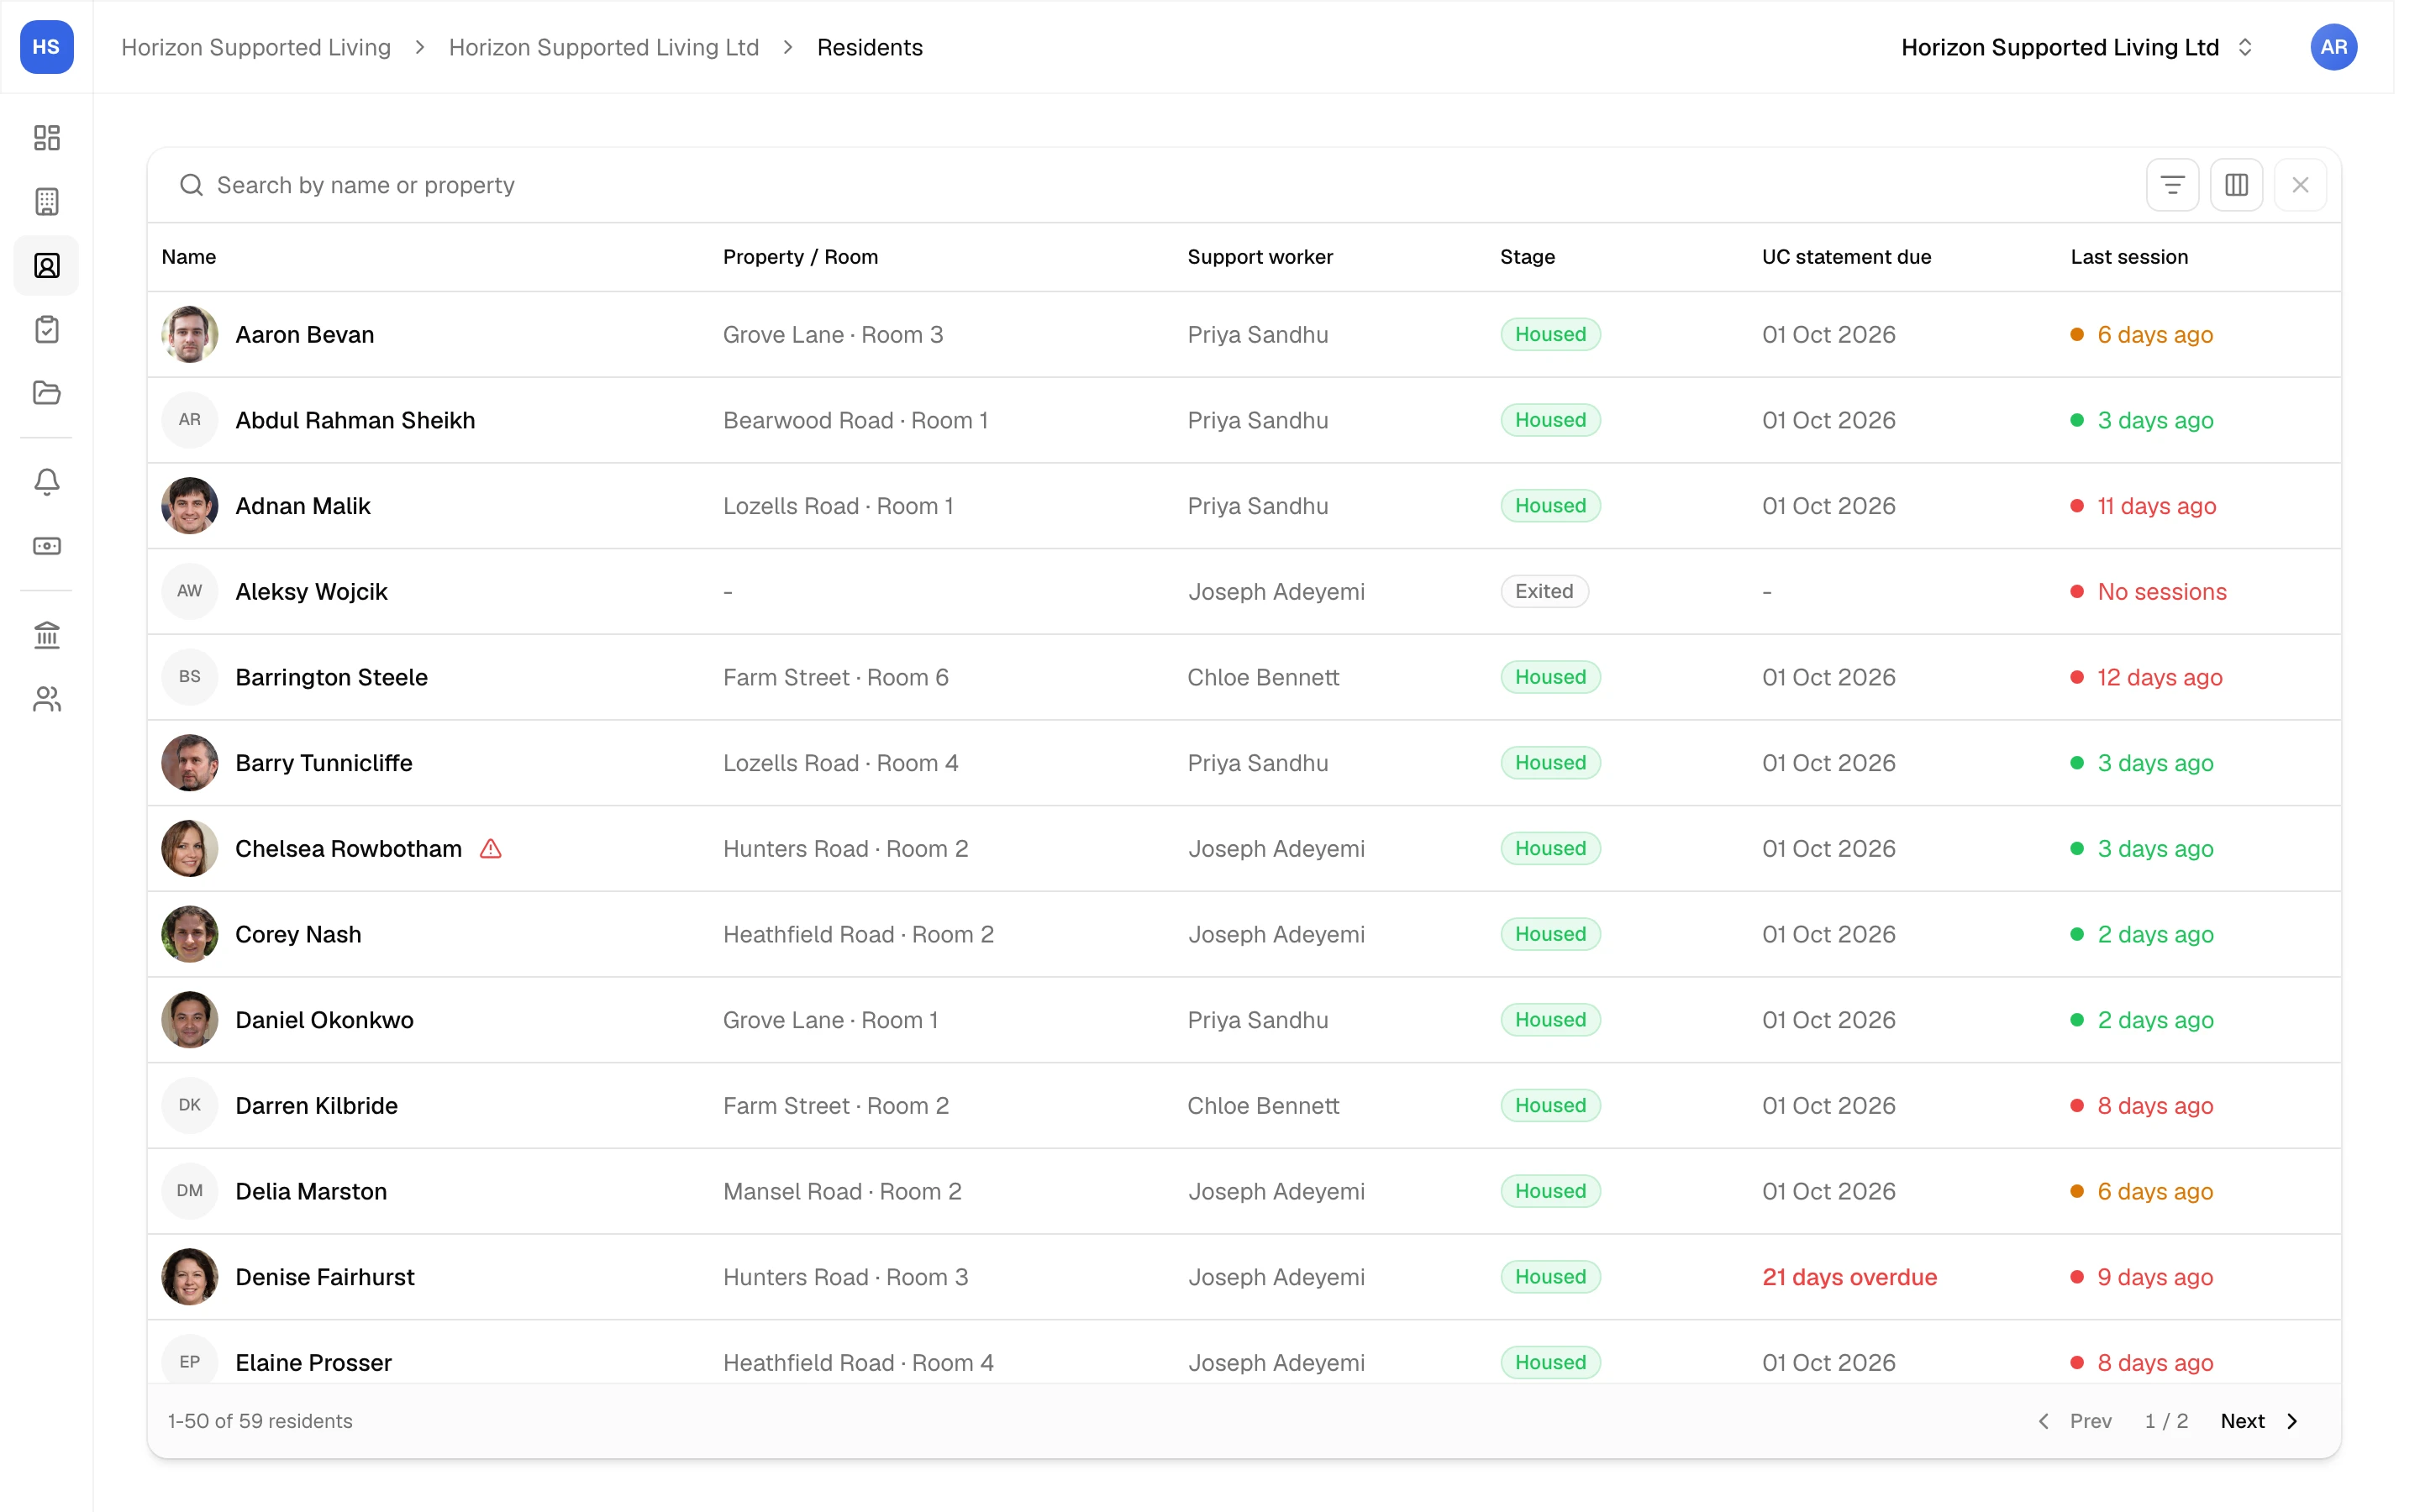Click the Exited stage badge for Aleksy Wojcik

point(1544,591)
